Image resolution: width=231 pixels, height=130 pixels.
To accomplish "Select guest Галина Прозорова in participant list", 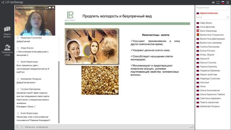I will [x=210, y=47].
